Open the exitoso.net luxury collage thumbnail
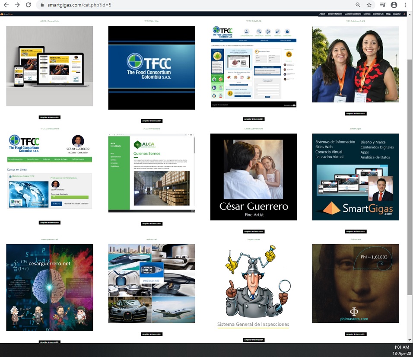The width and height of the screenshot is (413, 357). coord(152,284)
